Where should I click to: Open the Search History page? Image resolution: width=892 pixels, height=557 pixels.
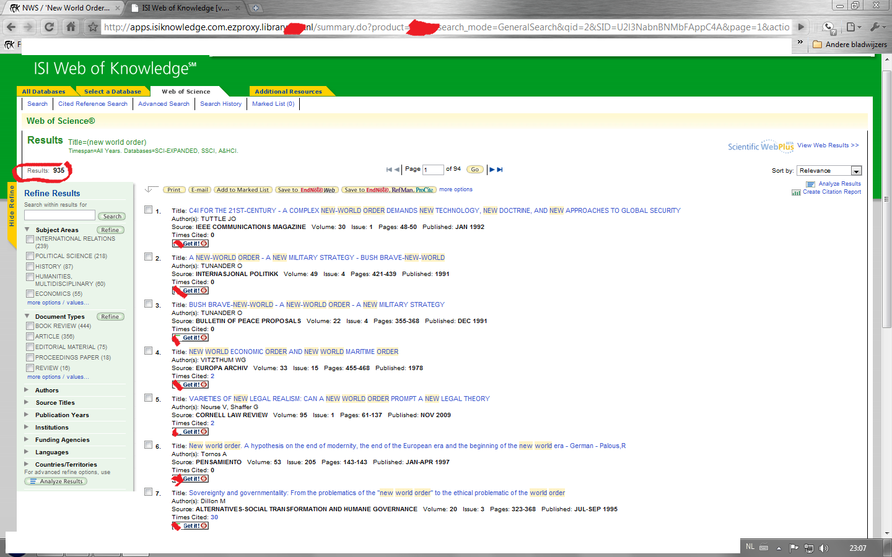pyautogui.click(x=221, y=104)
